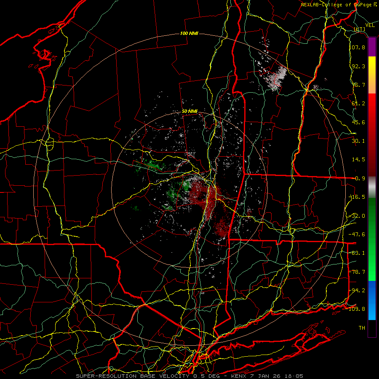The image size is (379, 379).
Task: Click the Super-Resolution Base Velocity caption at bottom
Action: coord(190,376)
